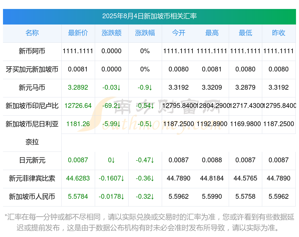This screenshot has height=237, width=299.
Task: Select the 牙买加元新加坡币 row name
Action: [x=32, y=69]
